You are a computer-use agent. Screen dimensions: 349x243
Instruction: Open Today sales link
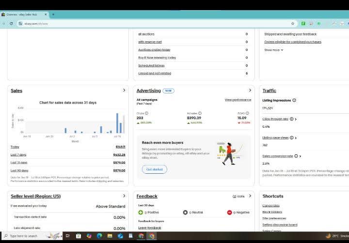tap(15, 147)
